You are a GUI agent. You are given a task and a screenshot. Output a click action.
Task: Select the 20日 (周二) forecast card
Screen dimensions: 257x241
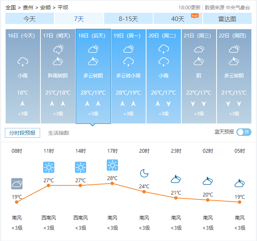164,76
